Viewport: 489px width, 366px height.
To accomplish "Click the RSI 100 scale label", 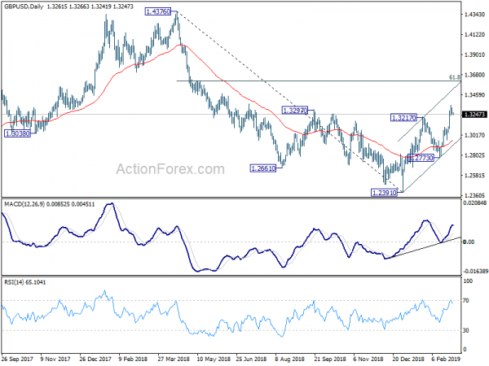I will coord(468,281).
